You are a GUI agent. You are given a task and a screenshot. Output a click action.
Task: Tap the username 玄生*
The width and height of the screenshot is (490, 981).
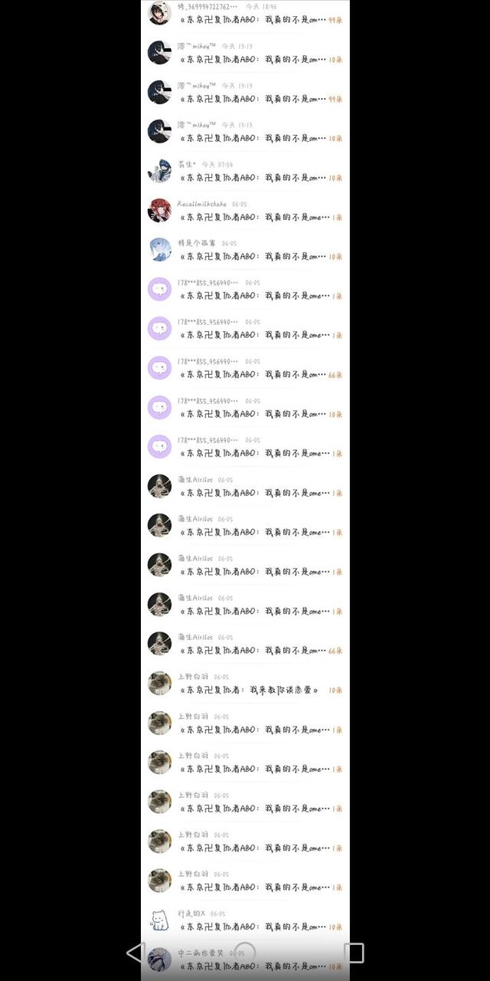click(x=187, y=164)
